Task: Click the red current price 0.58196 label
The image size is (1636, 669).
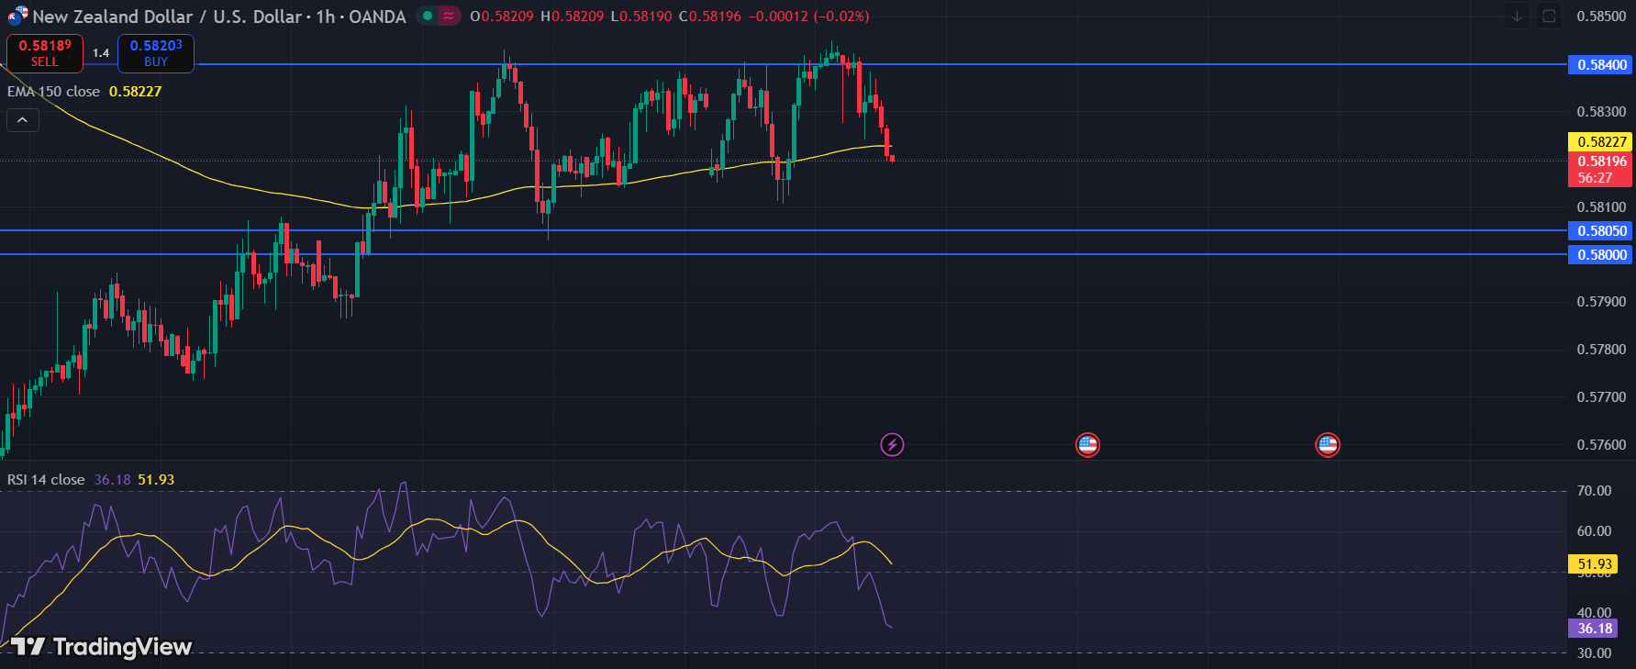Action: 1601,162
